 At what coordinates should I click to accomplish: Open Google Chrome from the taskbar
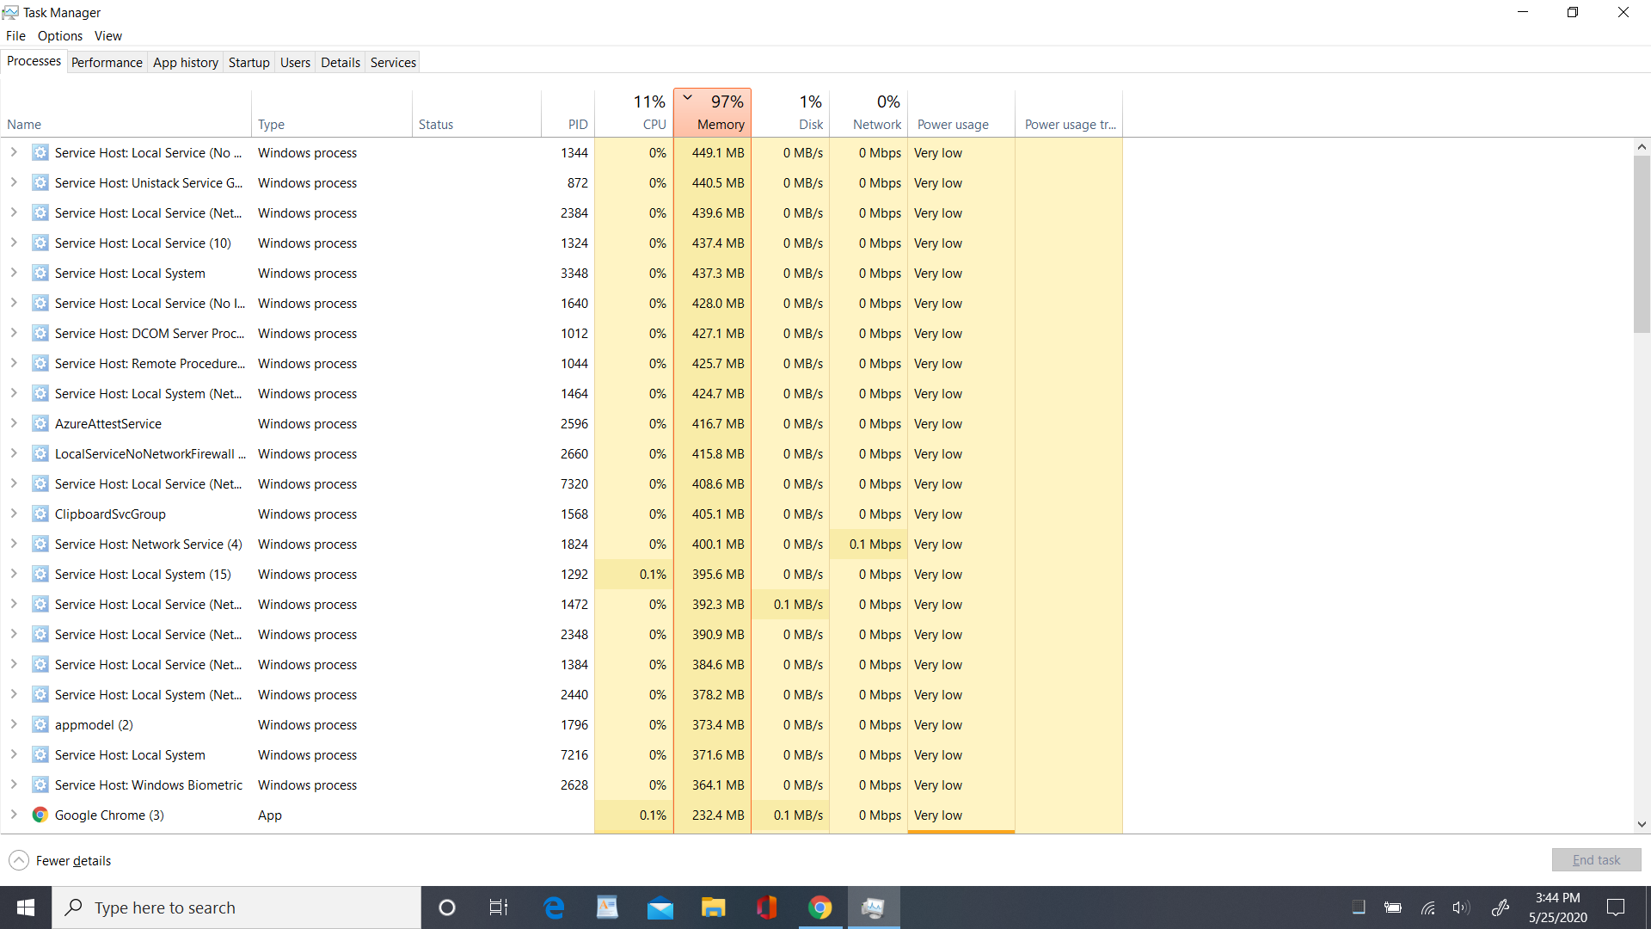pyautogui.click(x=819, y=907)
